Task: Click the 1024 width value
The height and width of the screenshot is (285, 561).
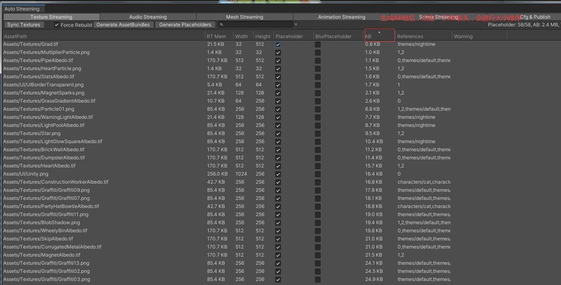Action: tap(241, 174)
